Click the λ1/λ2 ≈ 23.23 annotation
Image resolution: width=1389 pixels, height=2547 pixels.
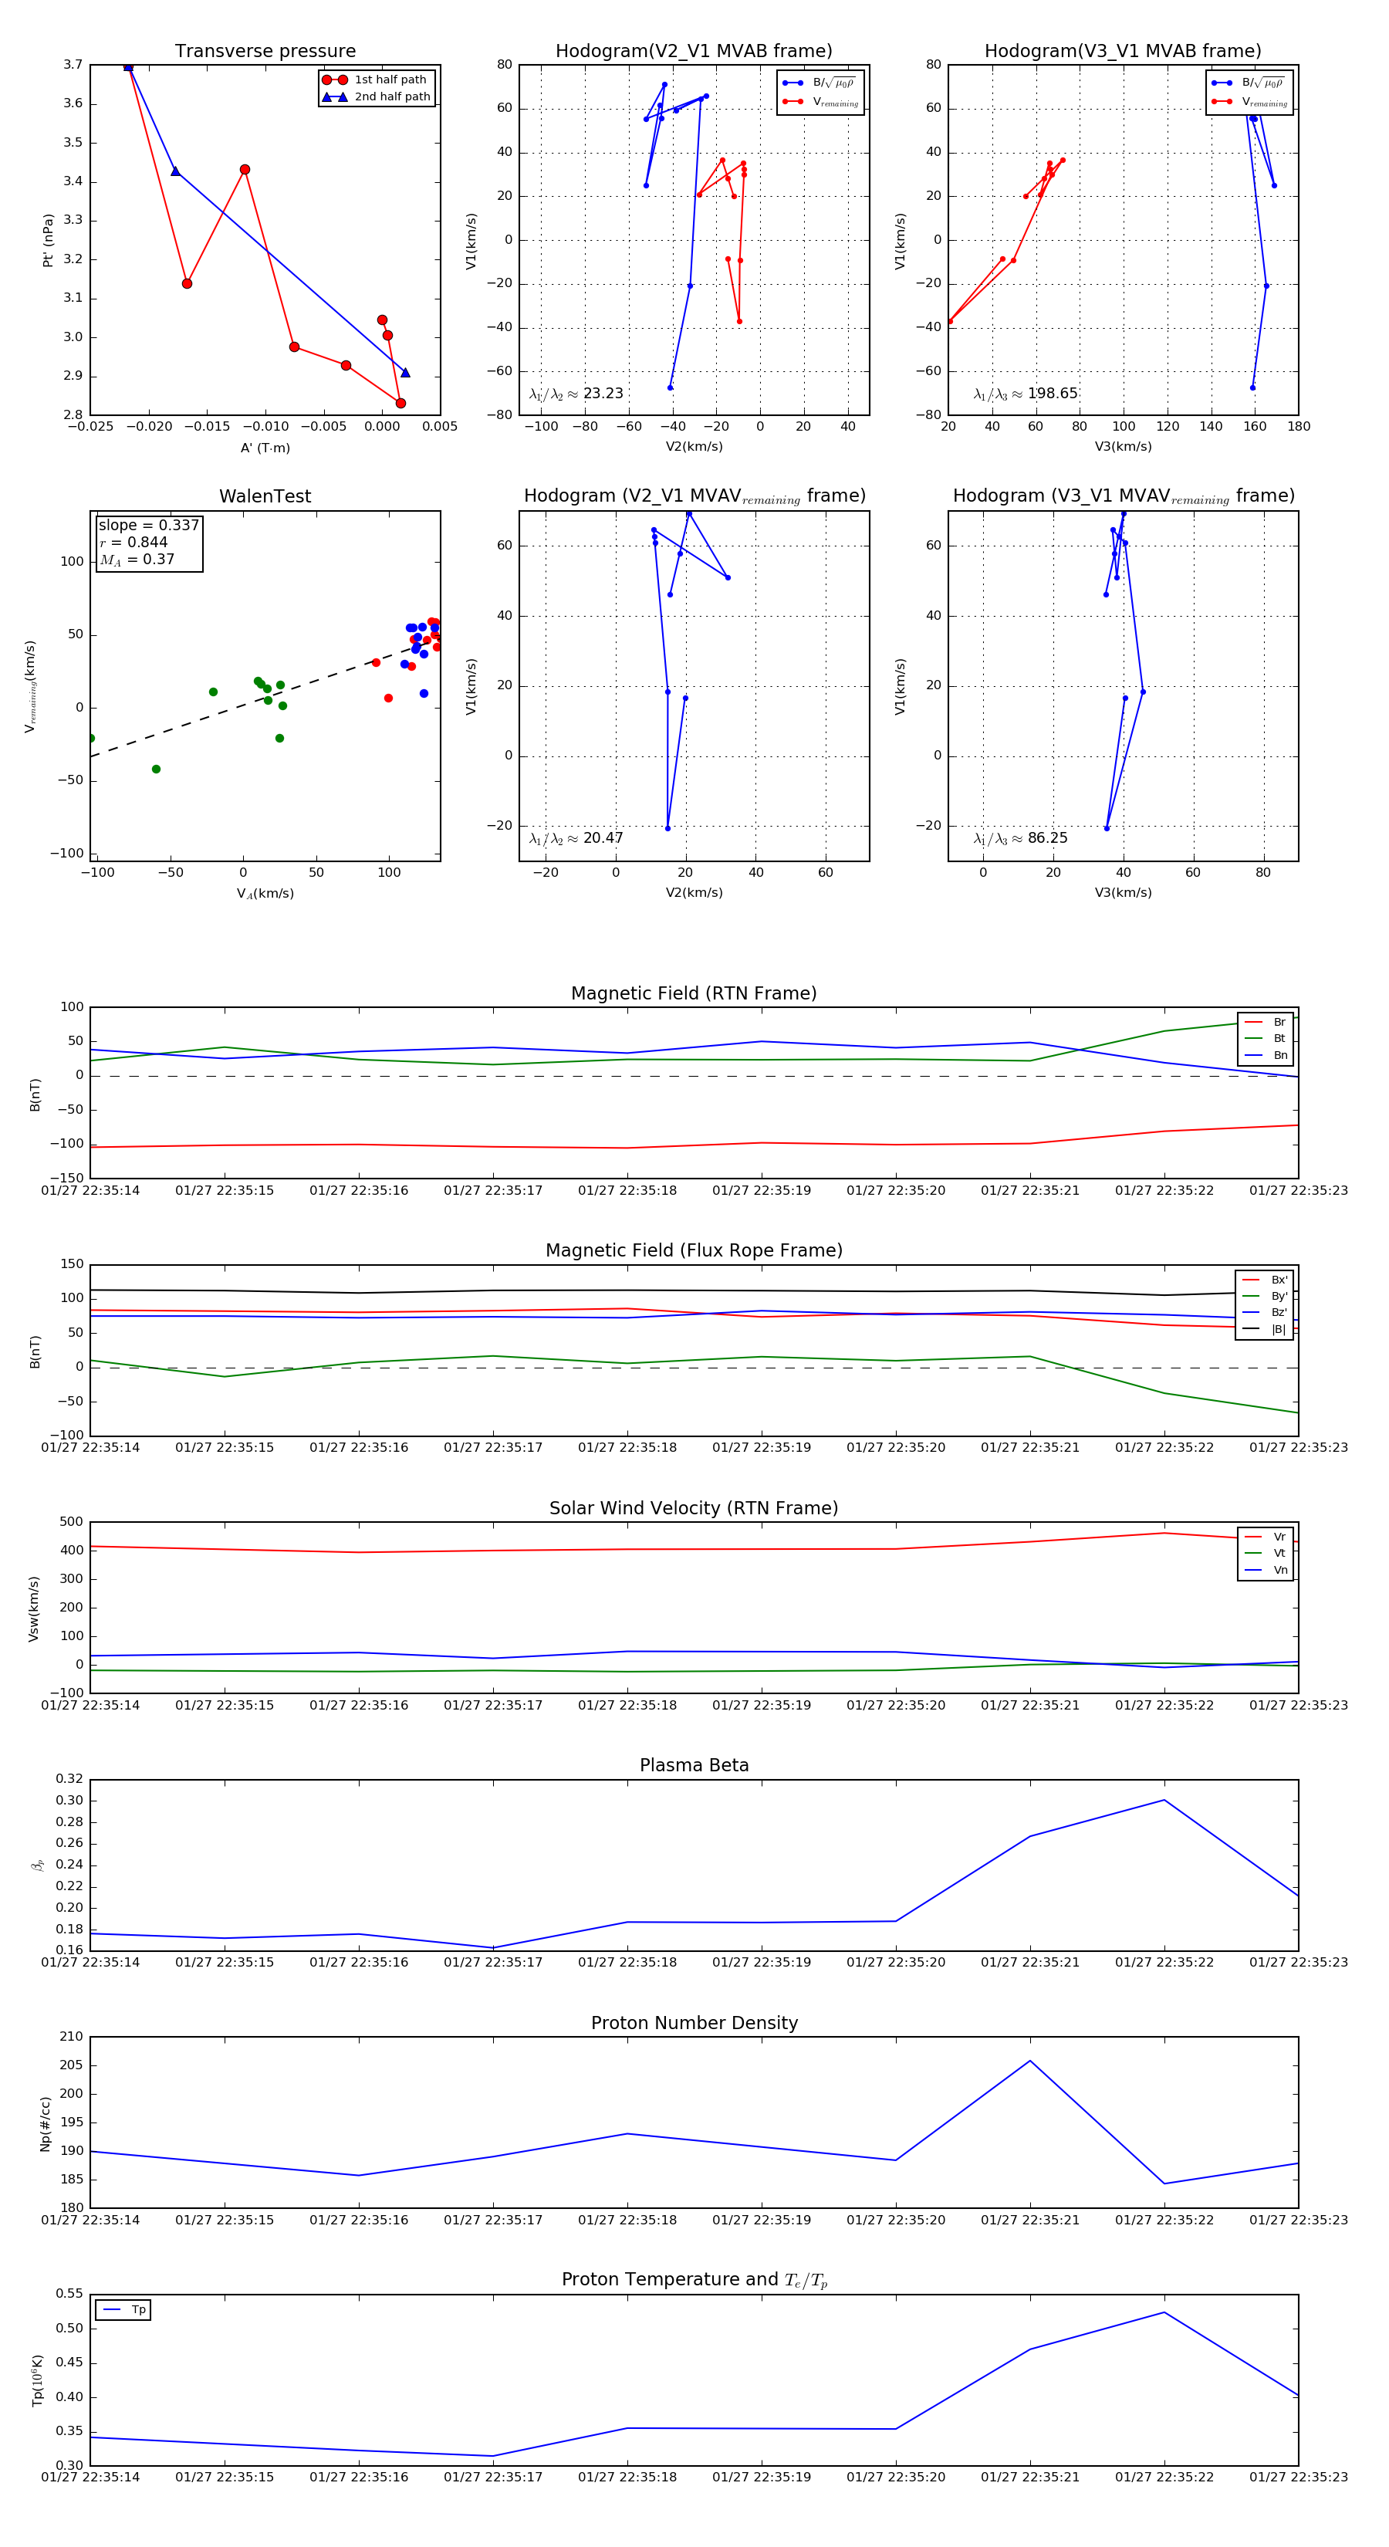(x=576, y=394)
